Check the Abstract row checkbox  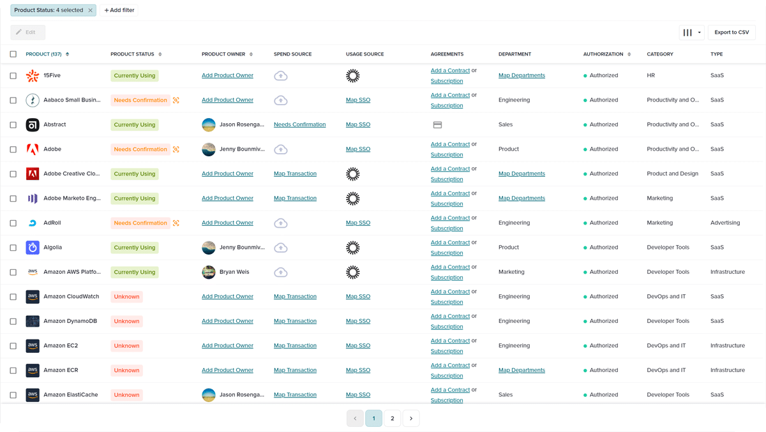(x=13, y=125)
